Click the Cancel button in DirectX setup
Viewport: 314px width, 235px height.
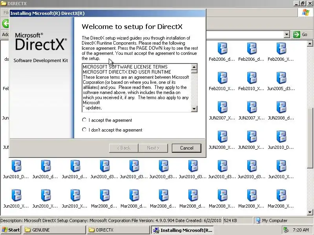coord(186,148)
